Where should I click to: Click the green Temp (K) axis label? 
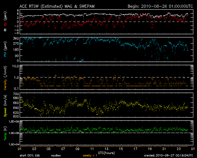(x=5, y=133)
